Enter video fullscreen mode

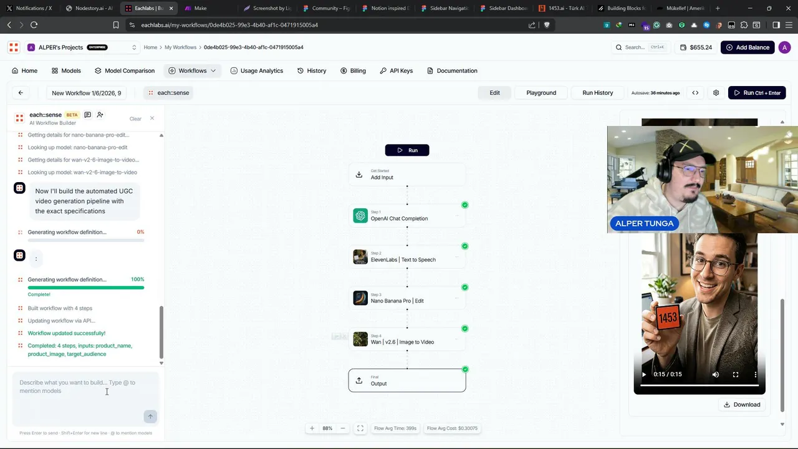tap(736, 375)
